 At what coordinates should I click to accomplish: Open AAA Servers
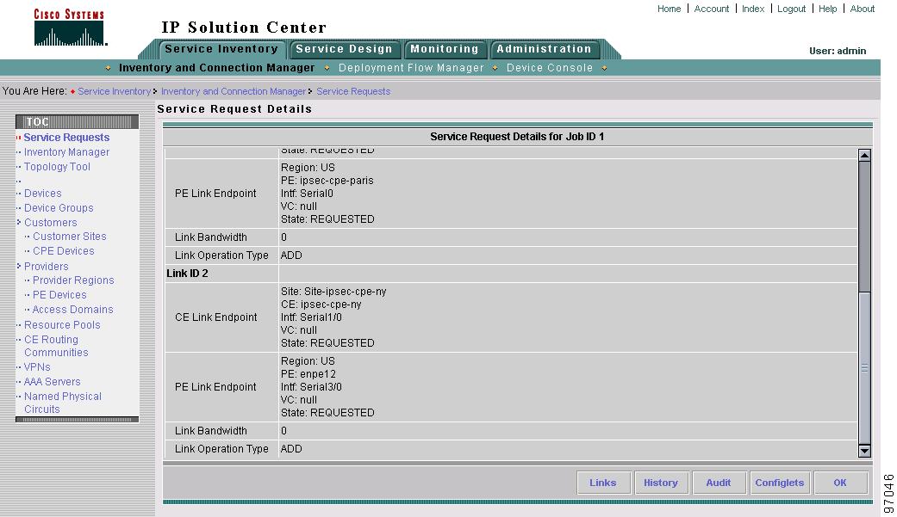pos(52,382)
